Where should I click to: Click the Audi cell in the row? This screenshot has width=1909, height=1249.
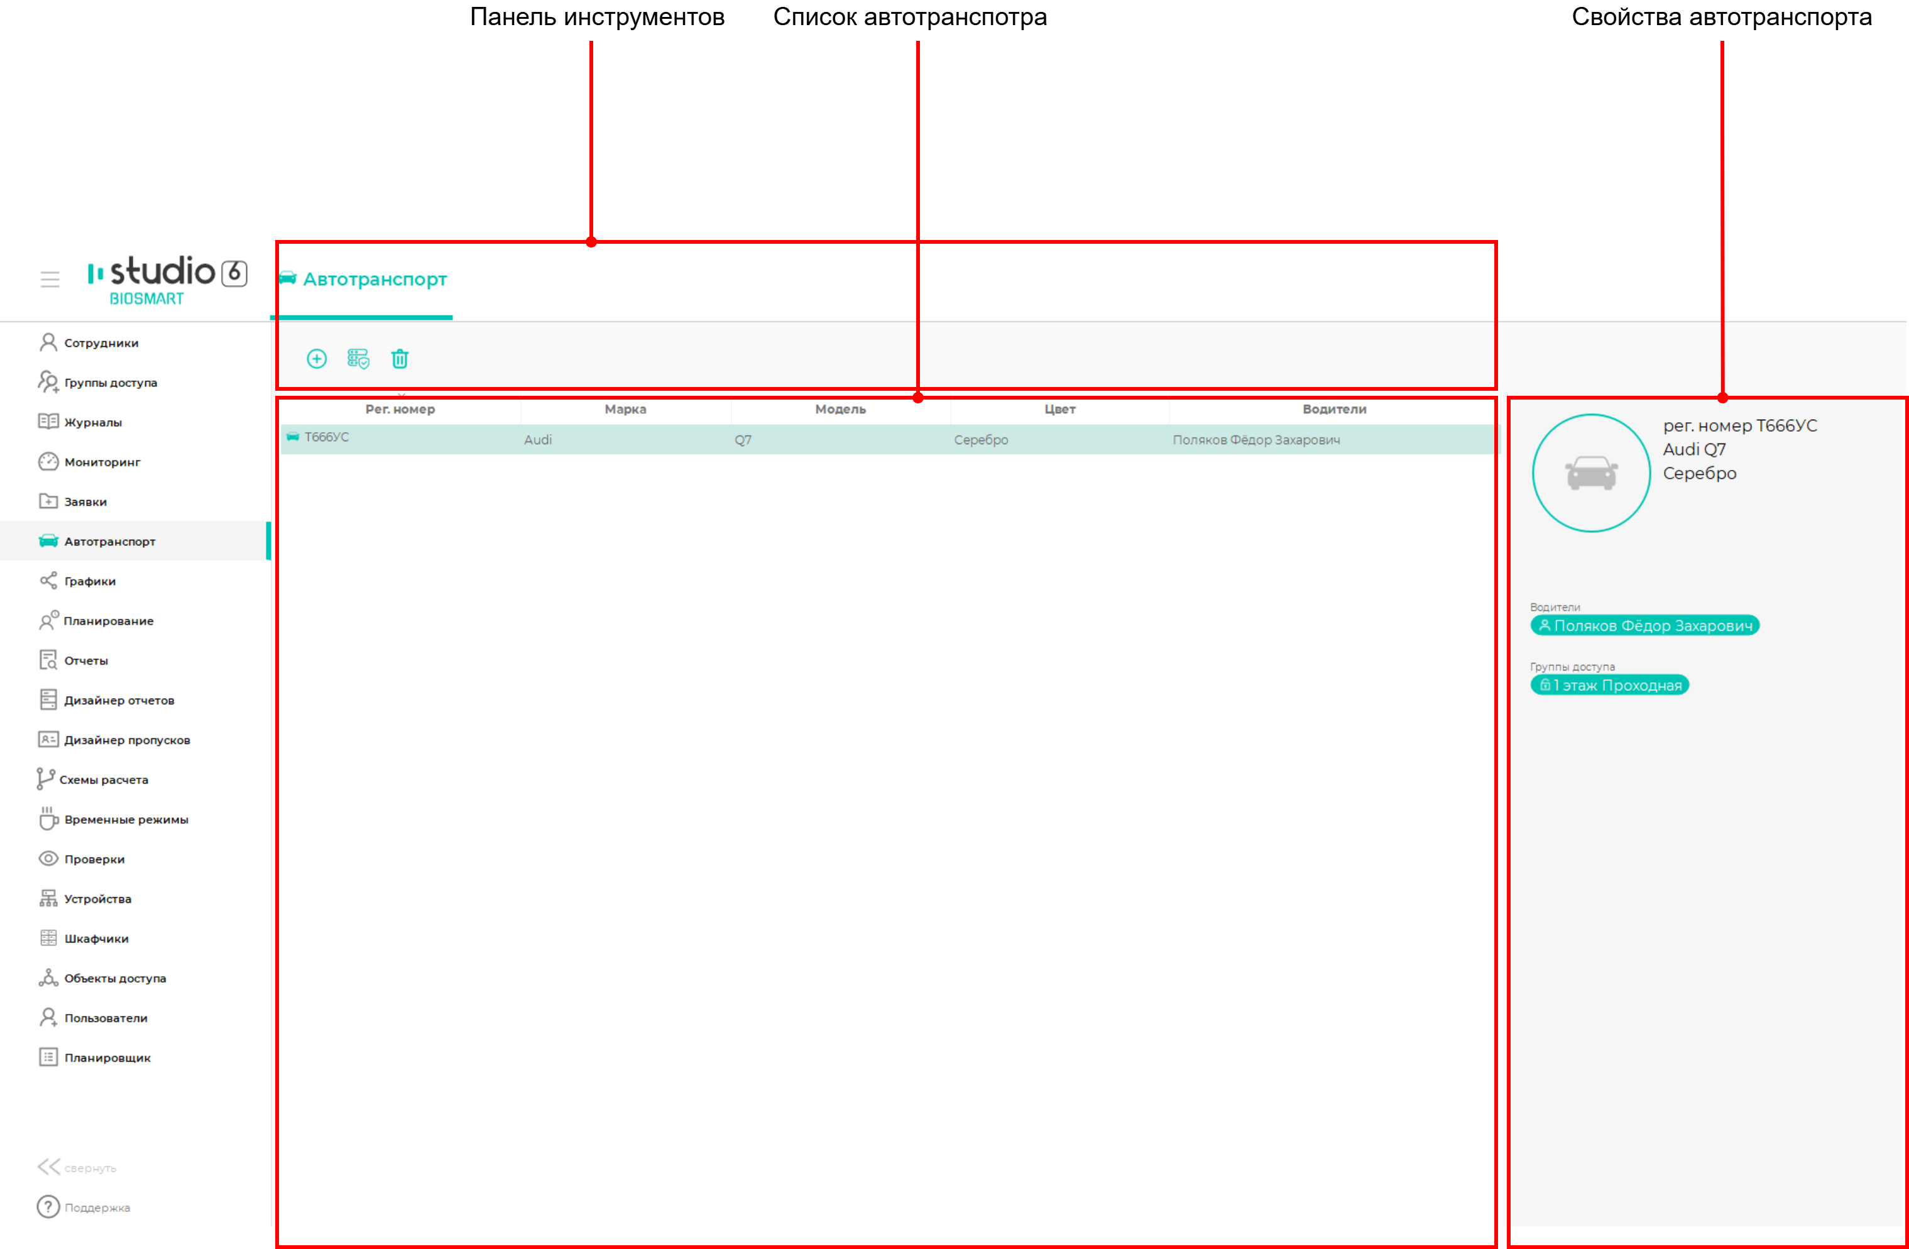(x=537, y=440)
